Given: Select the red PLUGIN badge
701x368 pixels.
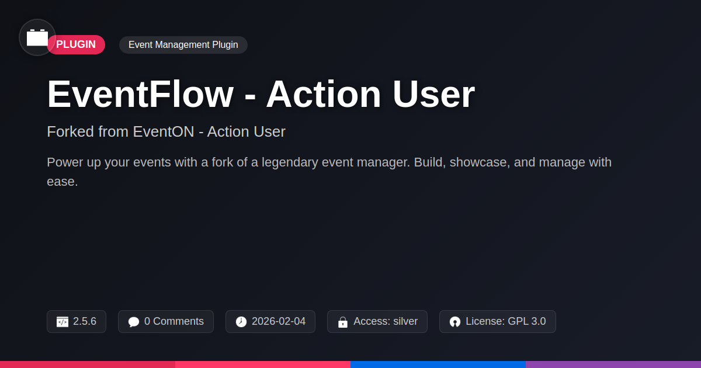Looking at the screenshot, I should [76, 44].
